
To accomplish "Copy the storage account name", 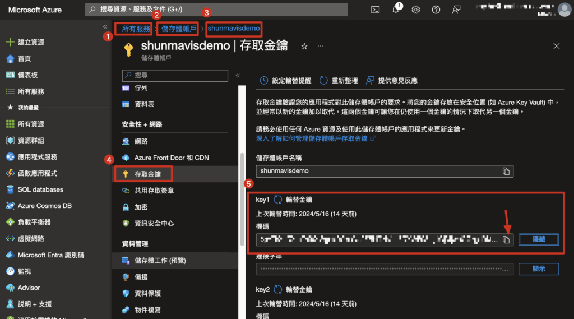I will 506,171.
